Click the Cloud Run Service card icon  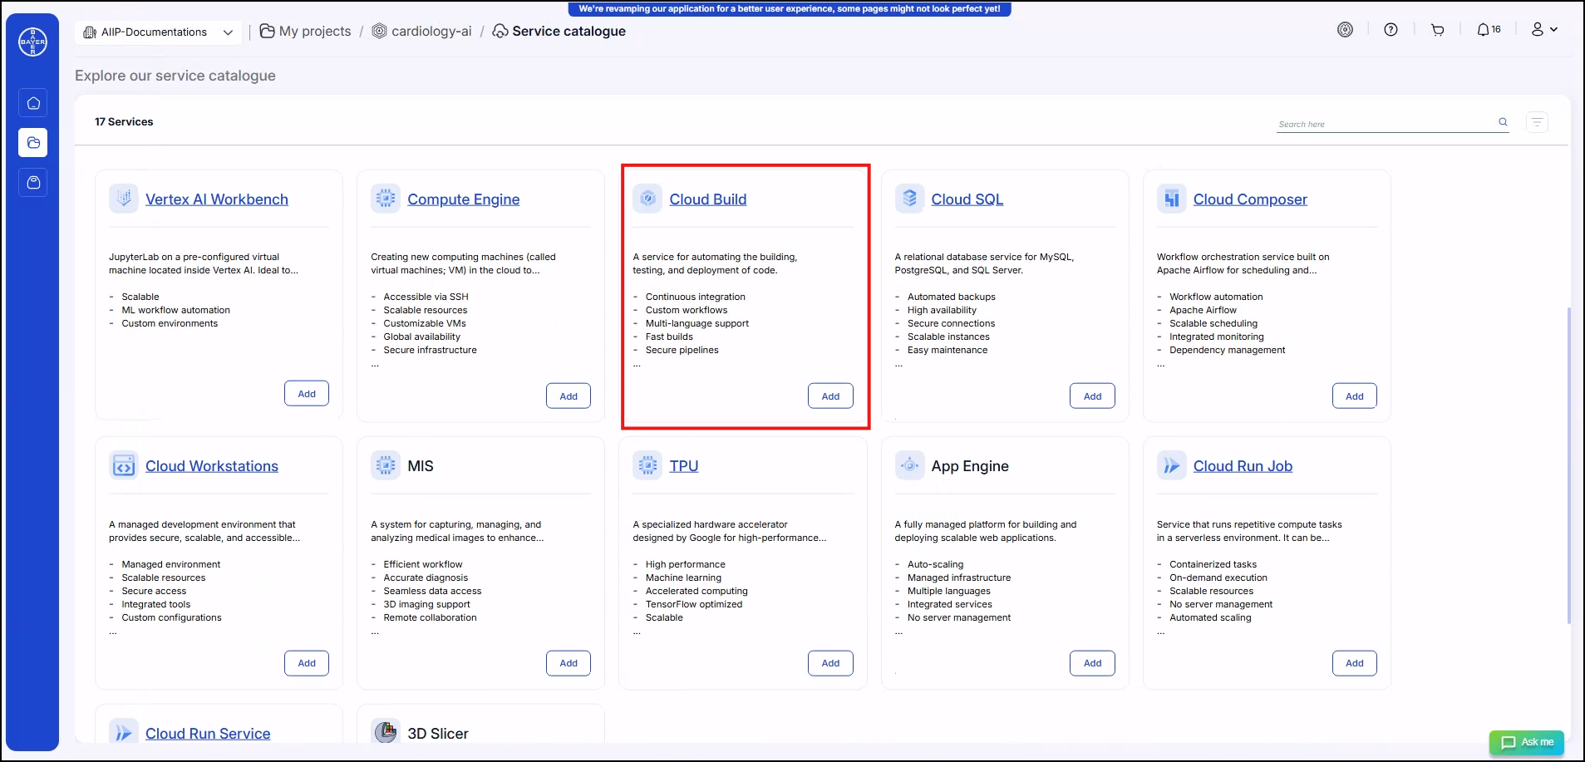[x=124, y=732]
